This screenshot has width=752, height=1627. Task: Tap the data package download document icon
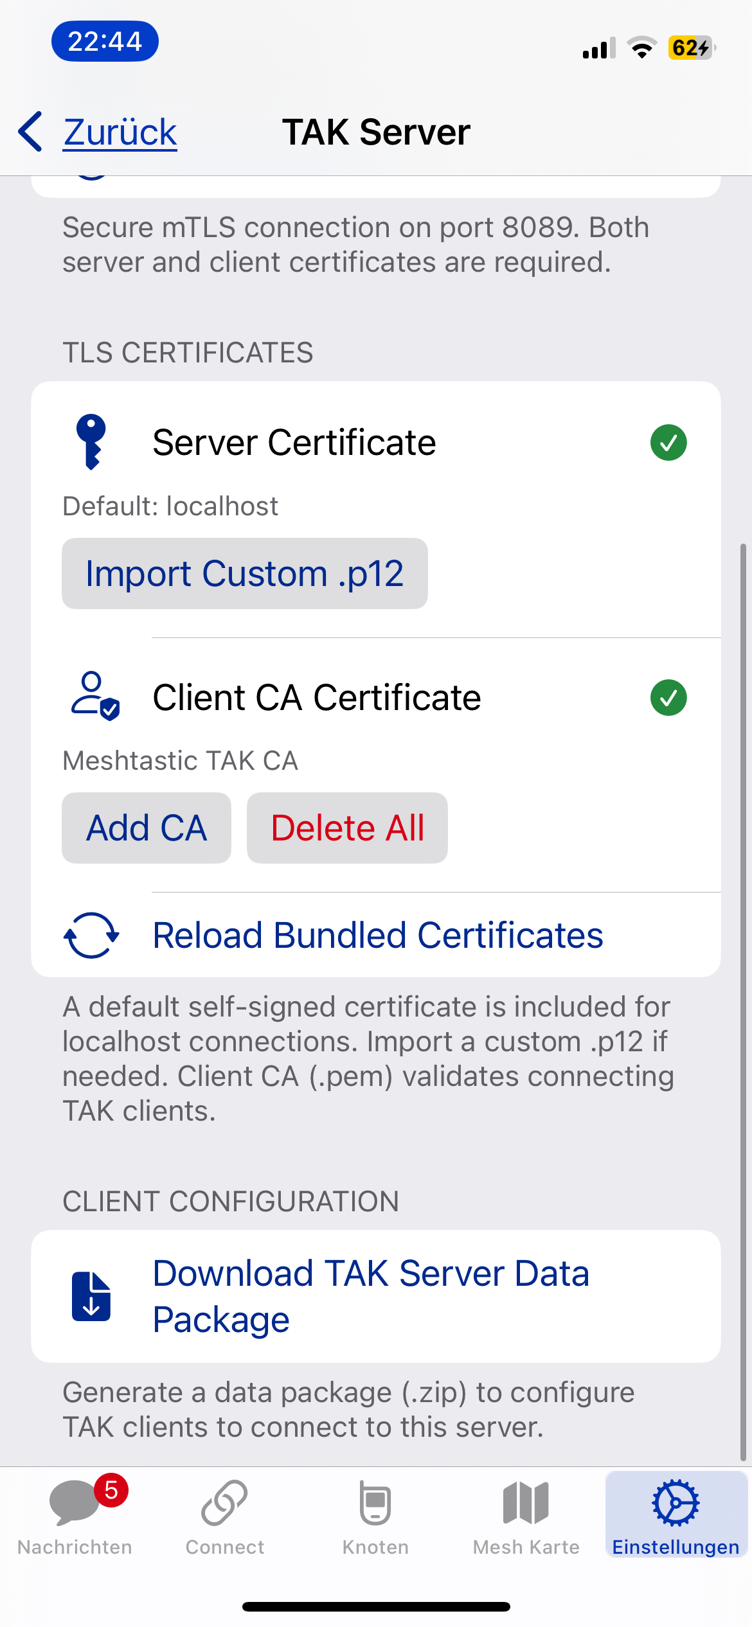pos(91,1296)
